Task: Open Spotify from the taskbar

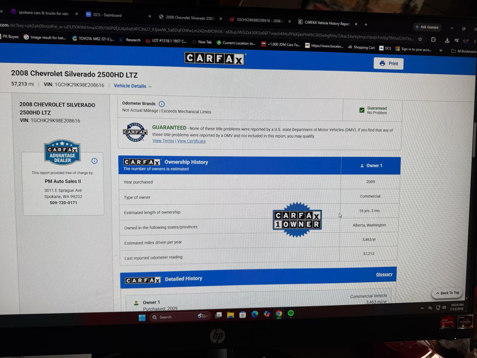Action: pos(291,313)
